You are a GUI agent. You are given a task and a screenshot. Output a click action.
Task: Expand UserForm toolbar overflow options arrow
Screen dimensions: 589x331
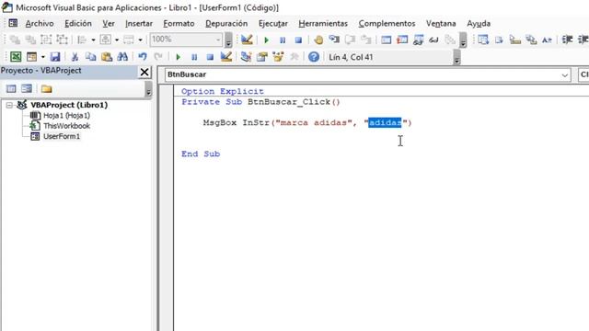pyautogui.click(x=228, y=40)
